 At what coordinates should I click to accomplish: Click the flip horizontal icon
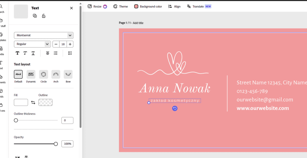click(17, 157)
